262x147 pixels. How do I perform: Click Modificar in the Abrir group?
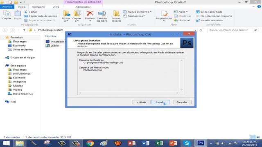tap(183, 16)
